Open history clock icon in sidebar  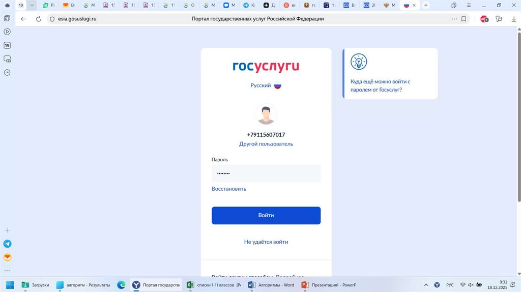7,72
